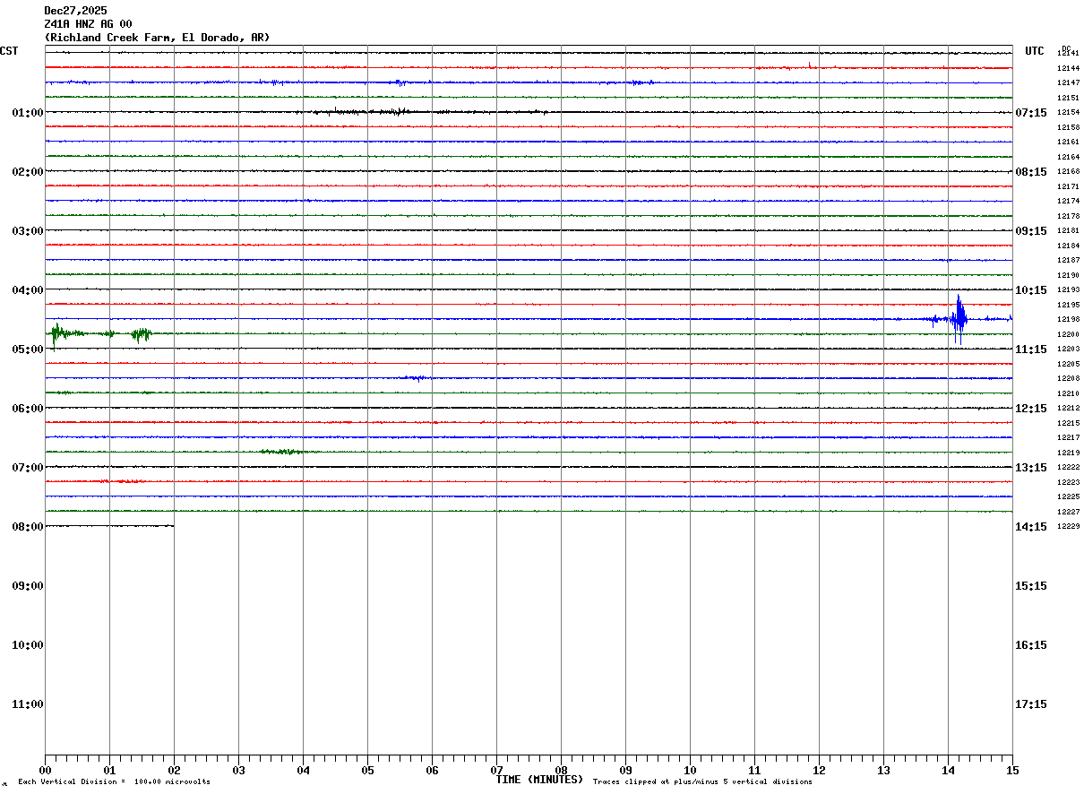Click the CST timezone label
This screenshot has width=1084, height=794.
[9, 51]
